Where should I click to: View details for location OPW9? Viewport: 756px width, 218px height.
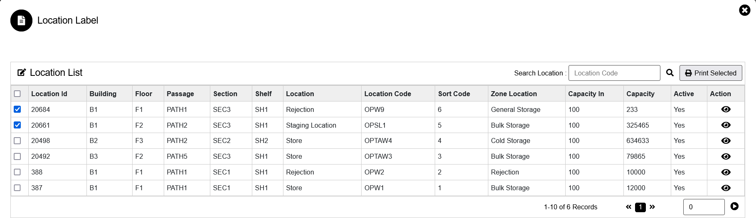click(x=726, y=109)
